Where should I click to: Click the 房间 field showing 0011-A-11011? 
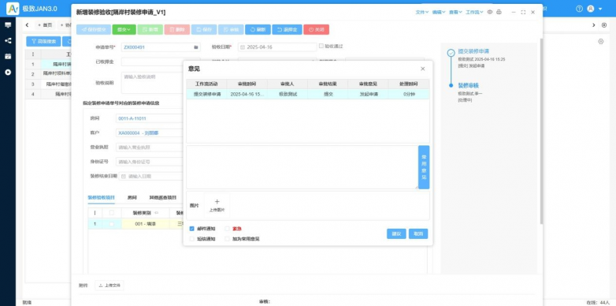click(x=150, y=118)
